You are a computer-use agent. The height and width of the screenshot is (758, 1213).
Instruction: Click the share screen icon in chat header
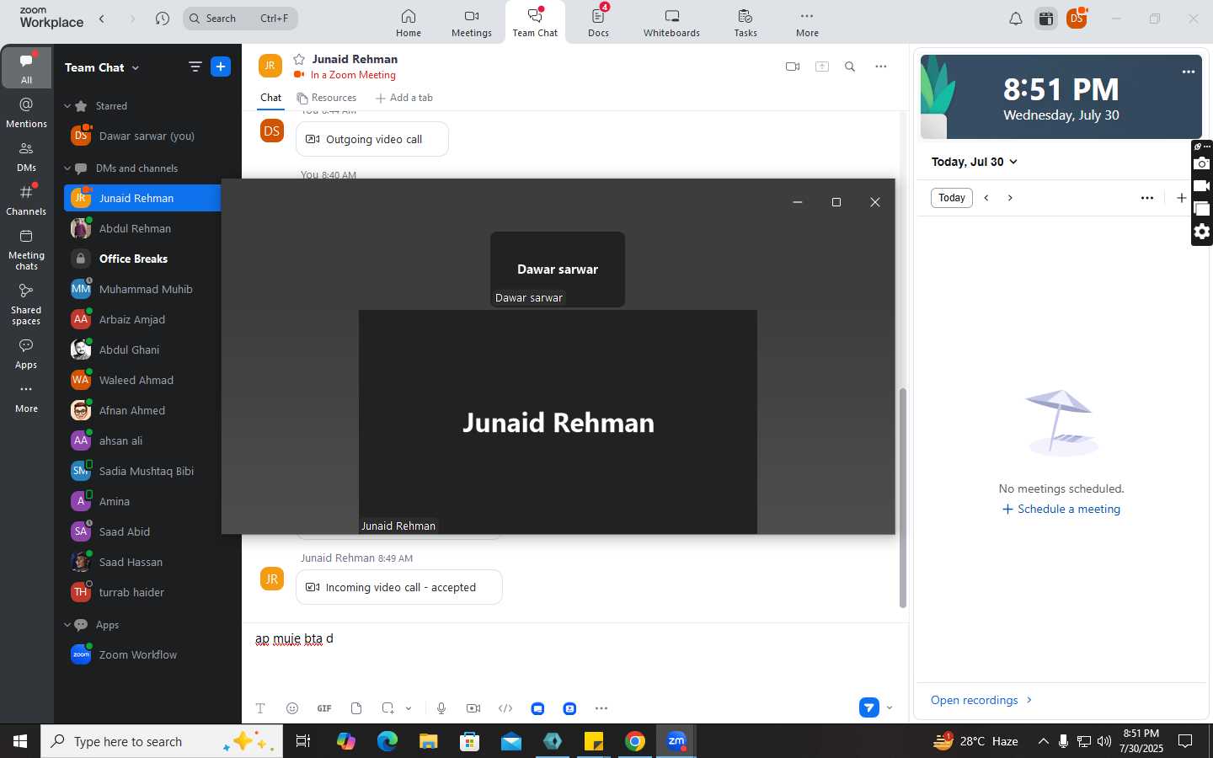pos(821,67)
